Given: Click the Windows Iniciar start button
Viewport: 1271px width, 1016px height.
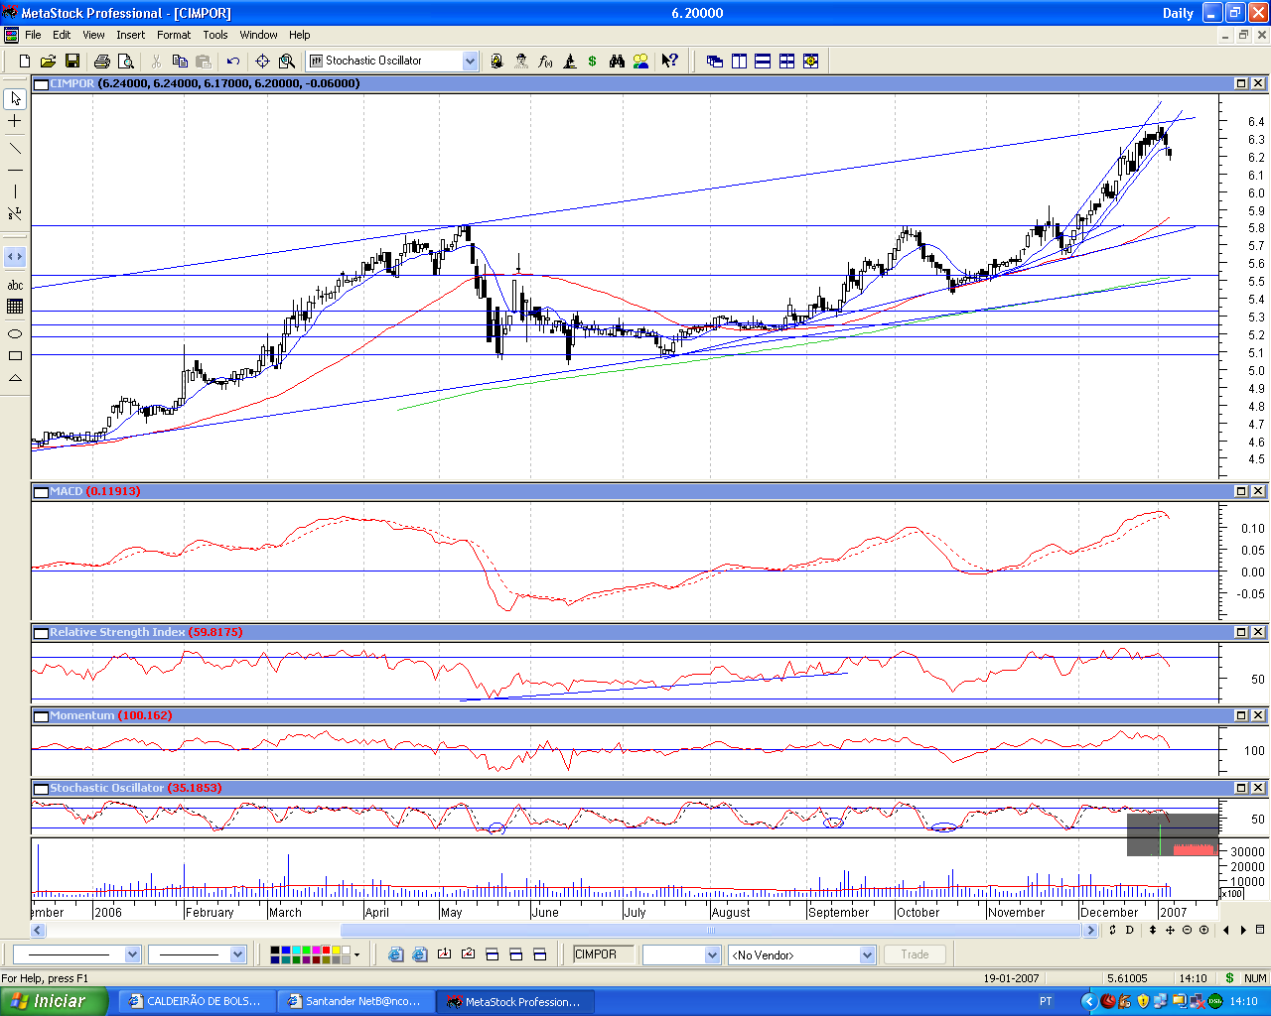Looking at the screenshot, I should [54, 1001].
